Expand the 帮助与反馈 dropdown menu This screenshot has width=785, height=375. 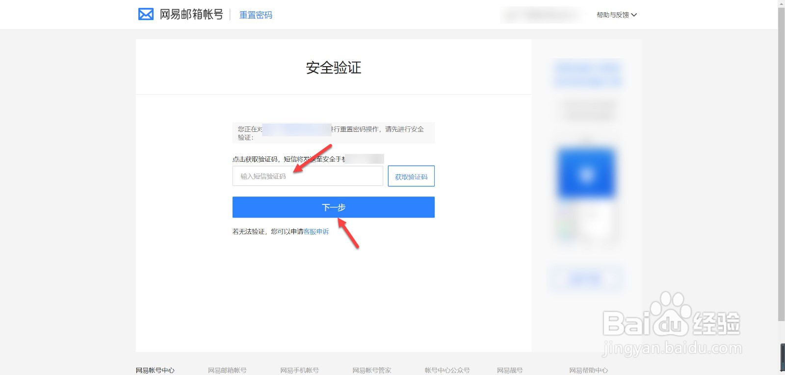tap(617, 15)
